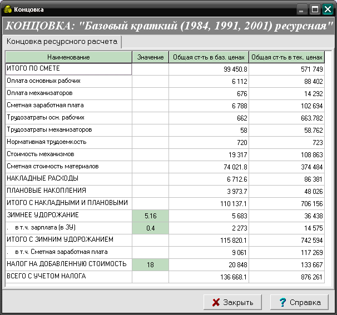Click materials base cost 74 021.8

pos(209,167)
